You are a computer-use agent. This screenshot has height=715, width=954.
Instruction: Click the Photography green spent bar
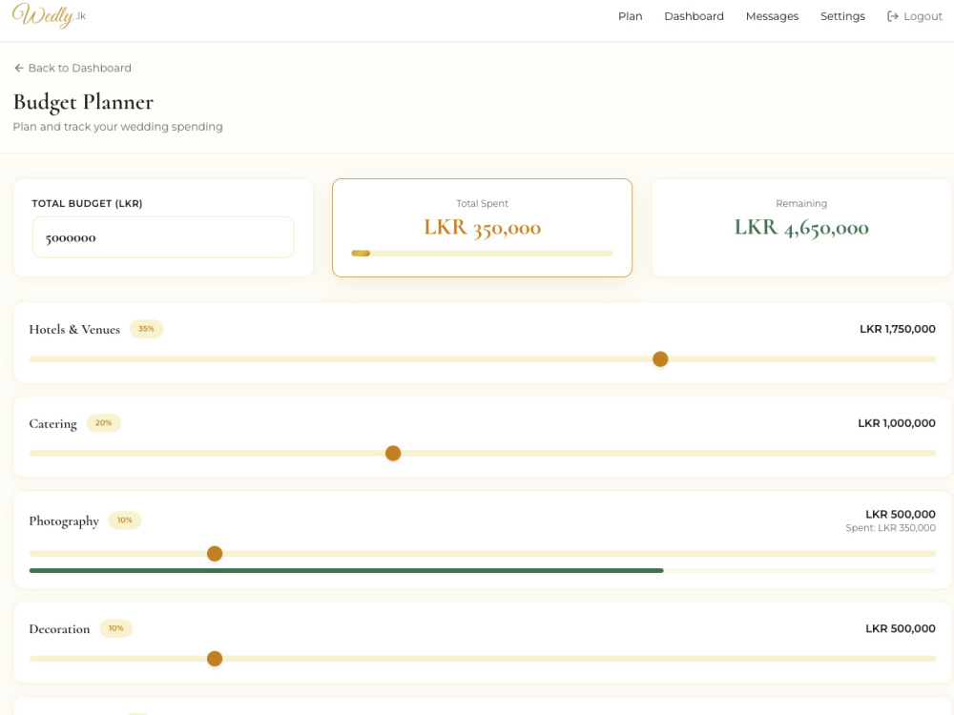tap(346, 571)
